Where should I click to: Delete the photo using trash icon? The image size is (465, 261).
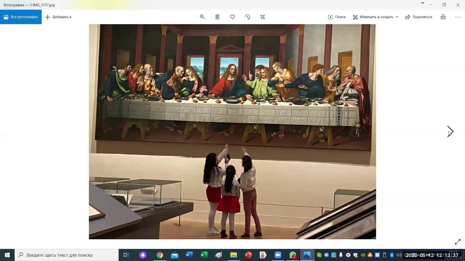tap(217, 17)
